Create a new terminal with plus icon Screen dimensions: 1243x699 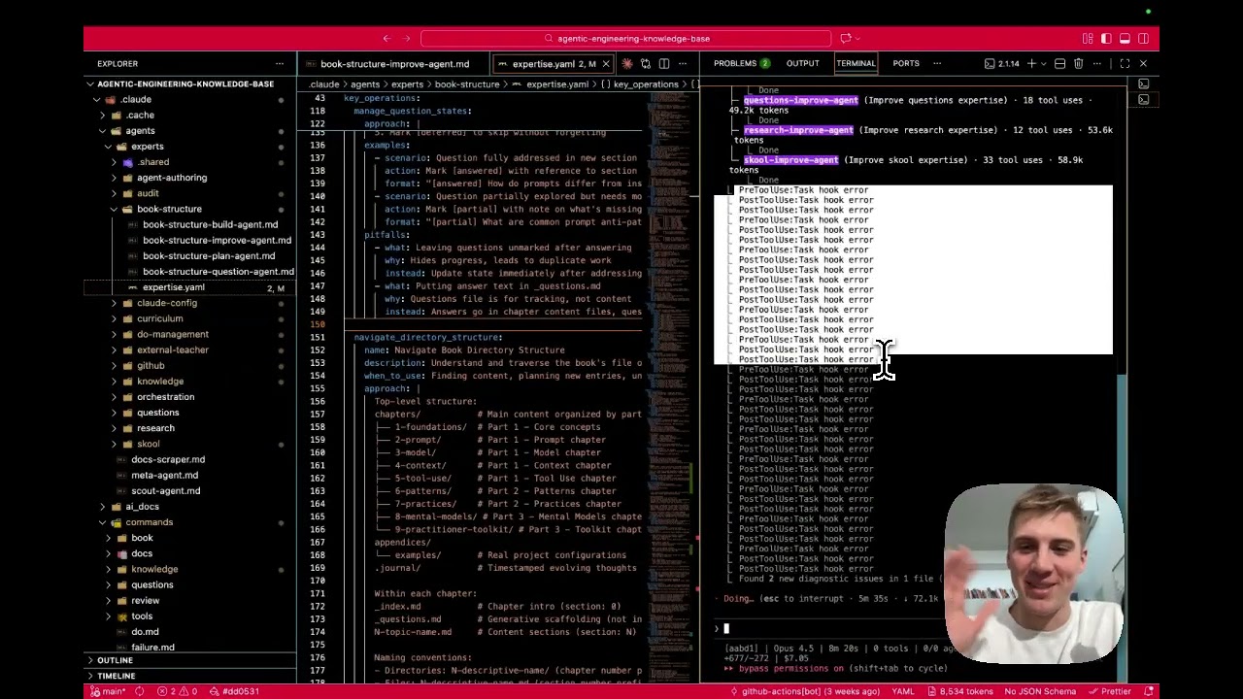tap(1031, 64)
